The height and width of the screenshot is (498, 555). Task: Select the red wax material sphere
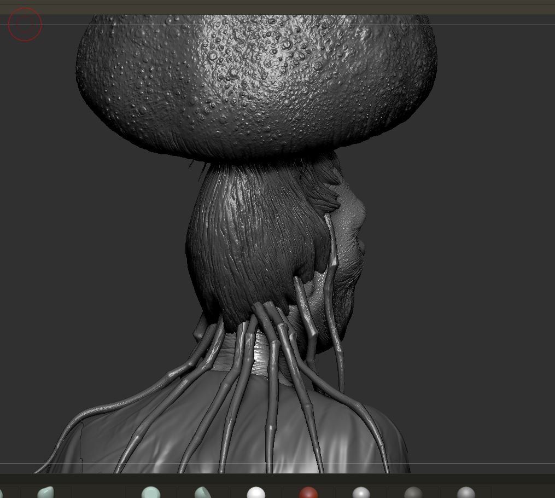[308, 493]
